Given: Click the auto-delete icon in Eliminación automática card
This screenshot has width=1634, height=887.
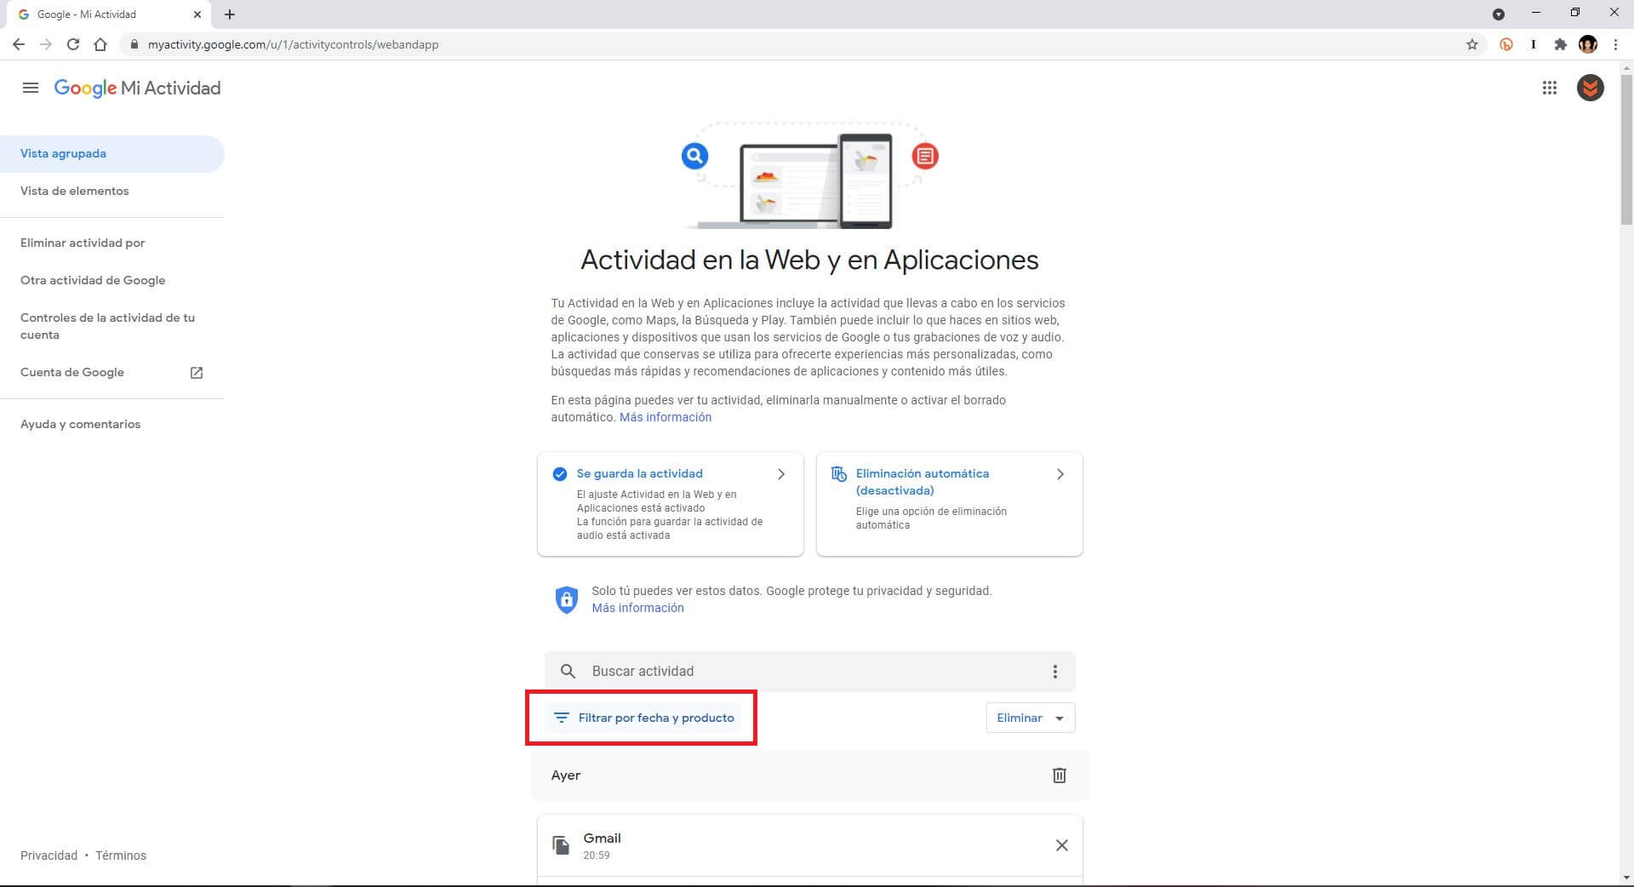Looking at the screenshot, I should [x=838, y=474].
